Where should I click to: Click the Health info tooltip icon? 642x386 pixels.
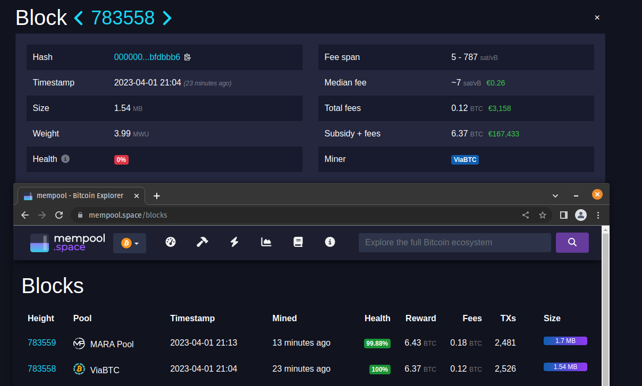64,159
